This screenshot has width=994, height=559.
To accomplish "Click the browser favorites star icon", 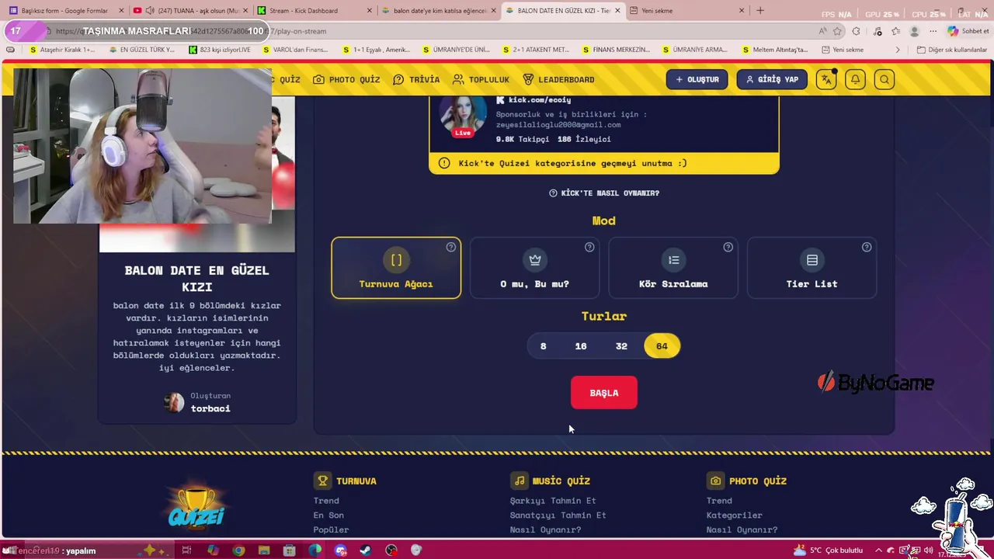I will 837,31.
